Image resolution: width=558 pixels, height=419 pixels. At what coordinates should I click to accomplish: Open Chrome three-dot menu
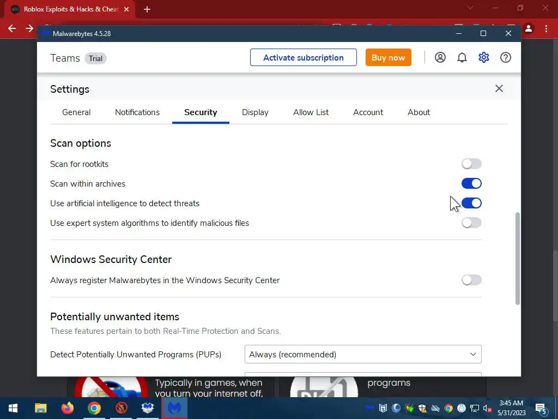[546, 28]
